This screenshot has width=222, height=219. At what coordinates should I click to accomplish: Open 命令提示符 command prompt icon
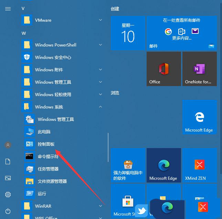click(30, 156)
